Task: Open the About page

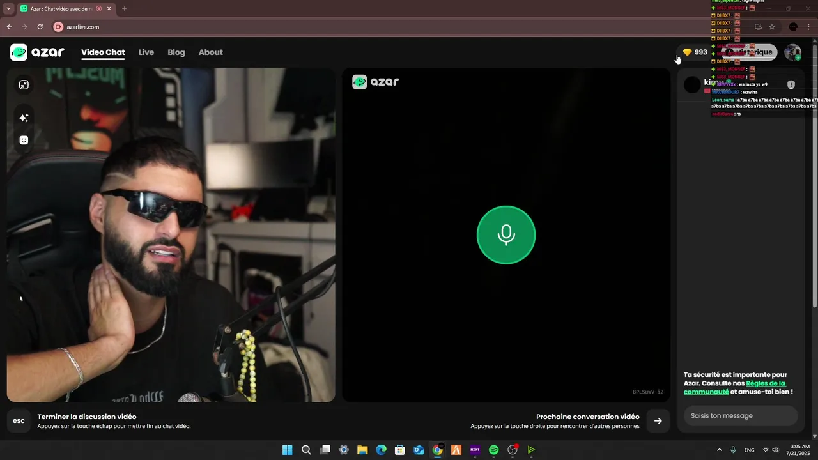Action: pos(211,52)
